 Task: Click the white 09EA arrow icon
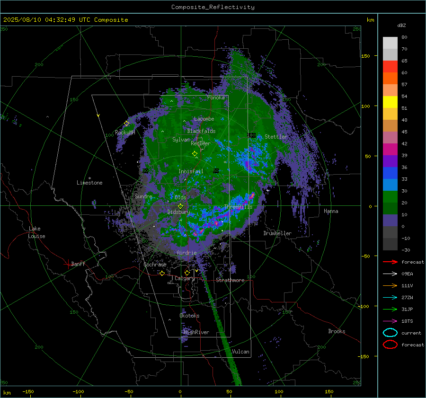coord(390,274)
